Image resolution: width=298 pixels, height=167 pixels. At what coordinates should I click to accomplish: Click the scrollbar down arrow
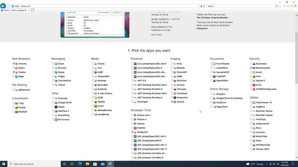[x=297, y=158]
